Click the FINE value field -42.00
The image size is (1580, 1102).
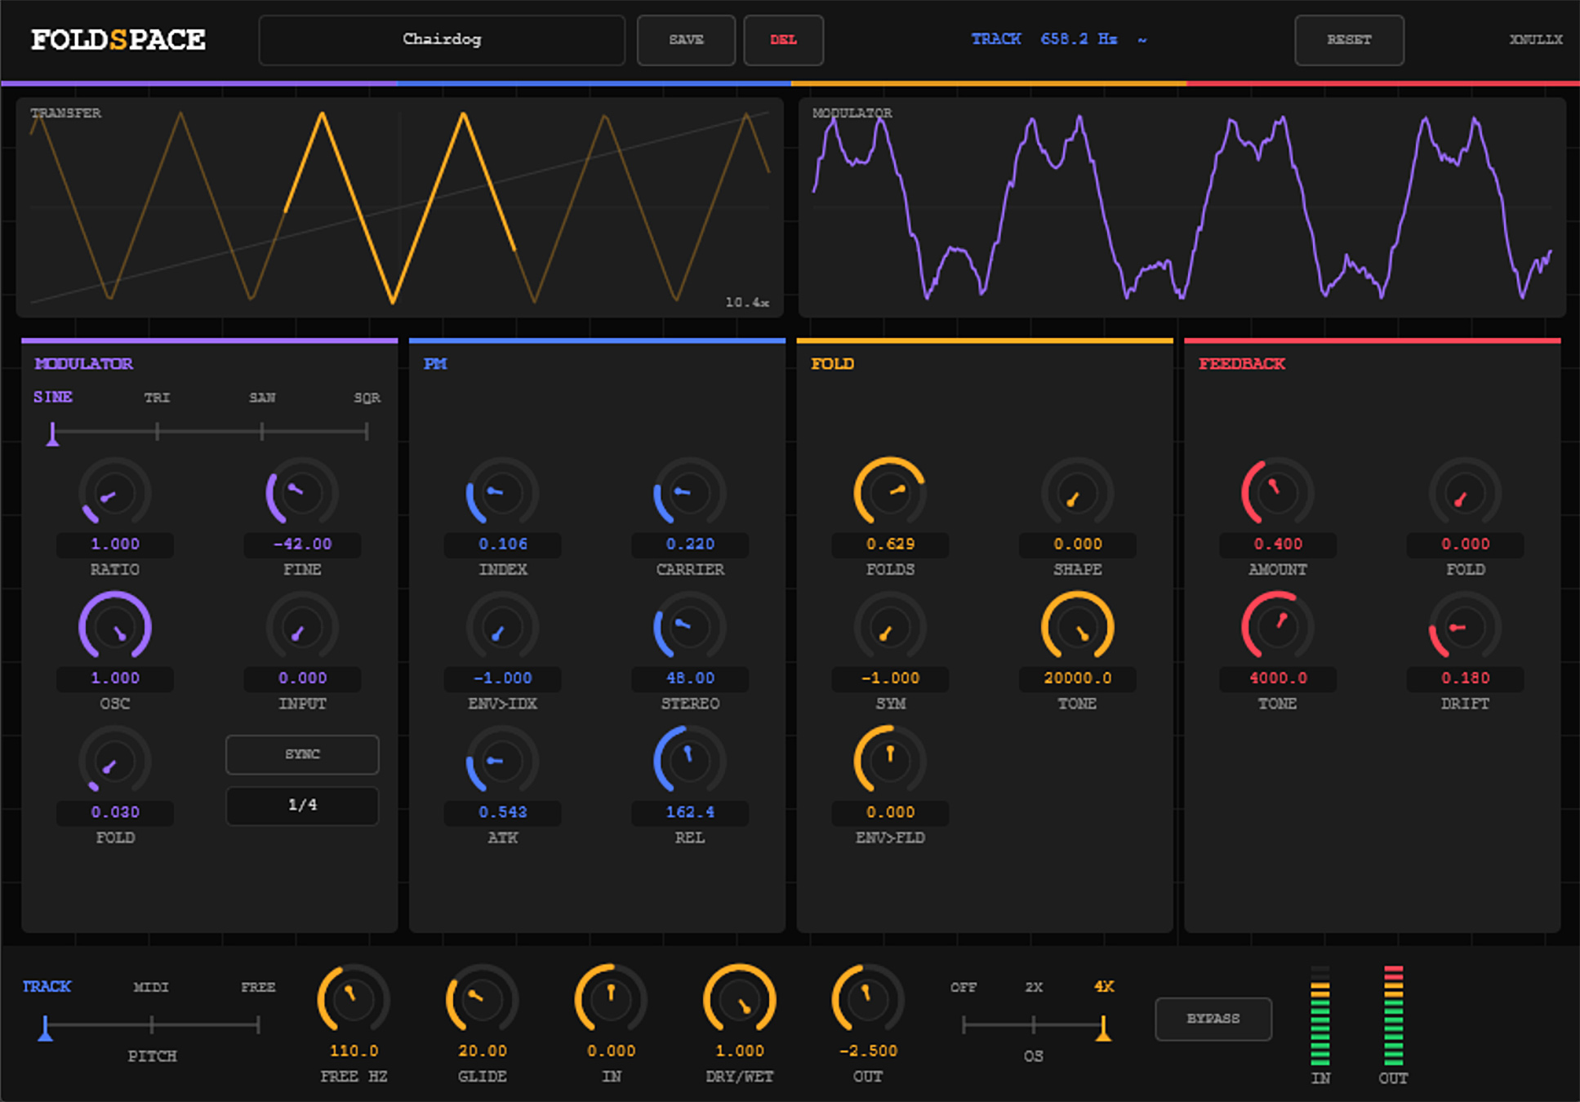[x=302, y=544]
